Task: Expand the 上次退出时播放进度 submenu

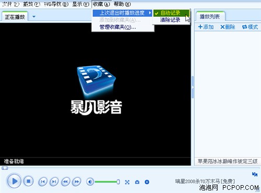Action: coord(123,13)
